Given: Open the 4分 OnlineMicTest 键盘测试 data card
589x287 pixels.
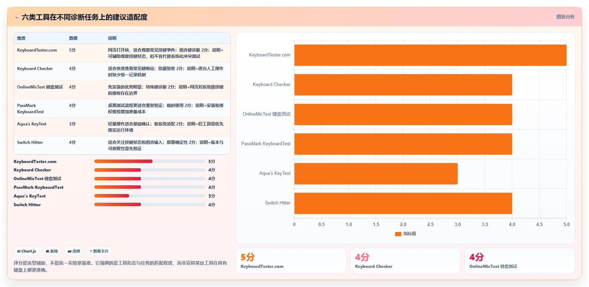Looking at the screenshot, I should (520, 261).
